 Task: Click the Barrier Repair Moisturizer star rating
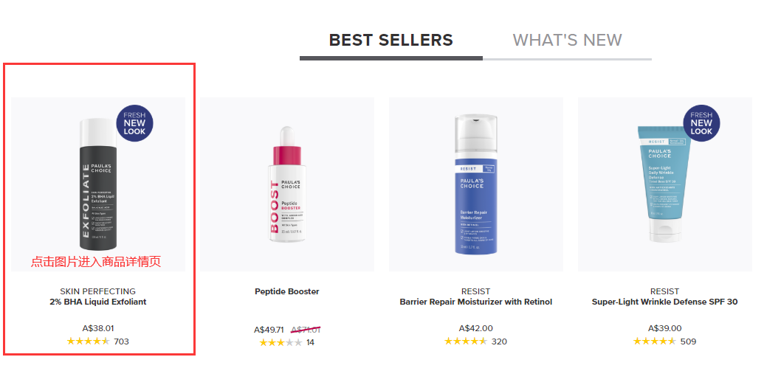[465, 341]
